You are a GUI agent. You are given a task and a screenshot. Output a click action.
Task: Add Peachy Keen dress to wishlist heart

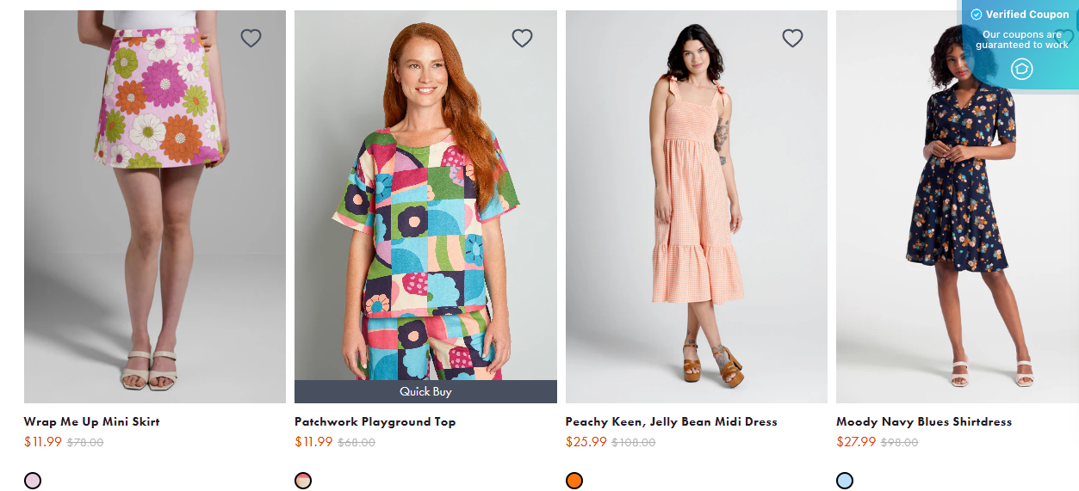pyautogui.click(x=792, y=38)
